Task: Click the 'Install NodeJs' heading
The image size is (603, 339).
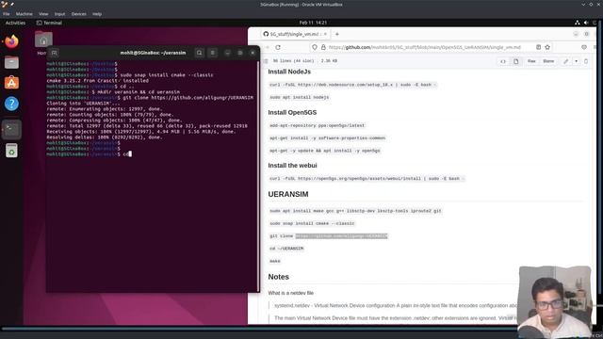Action: pyautogui.click(x=289, y=72)
